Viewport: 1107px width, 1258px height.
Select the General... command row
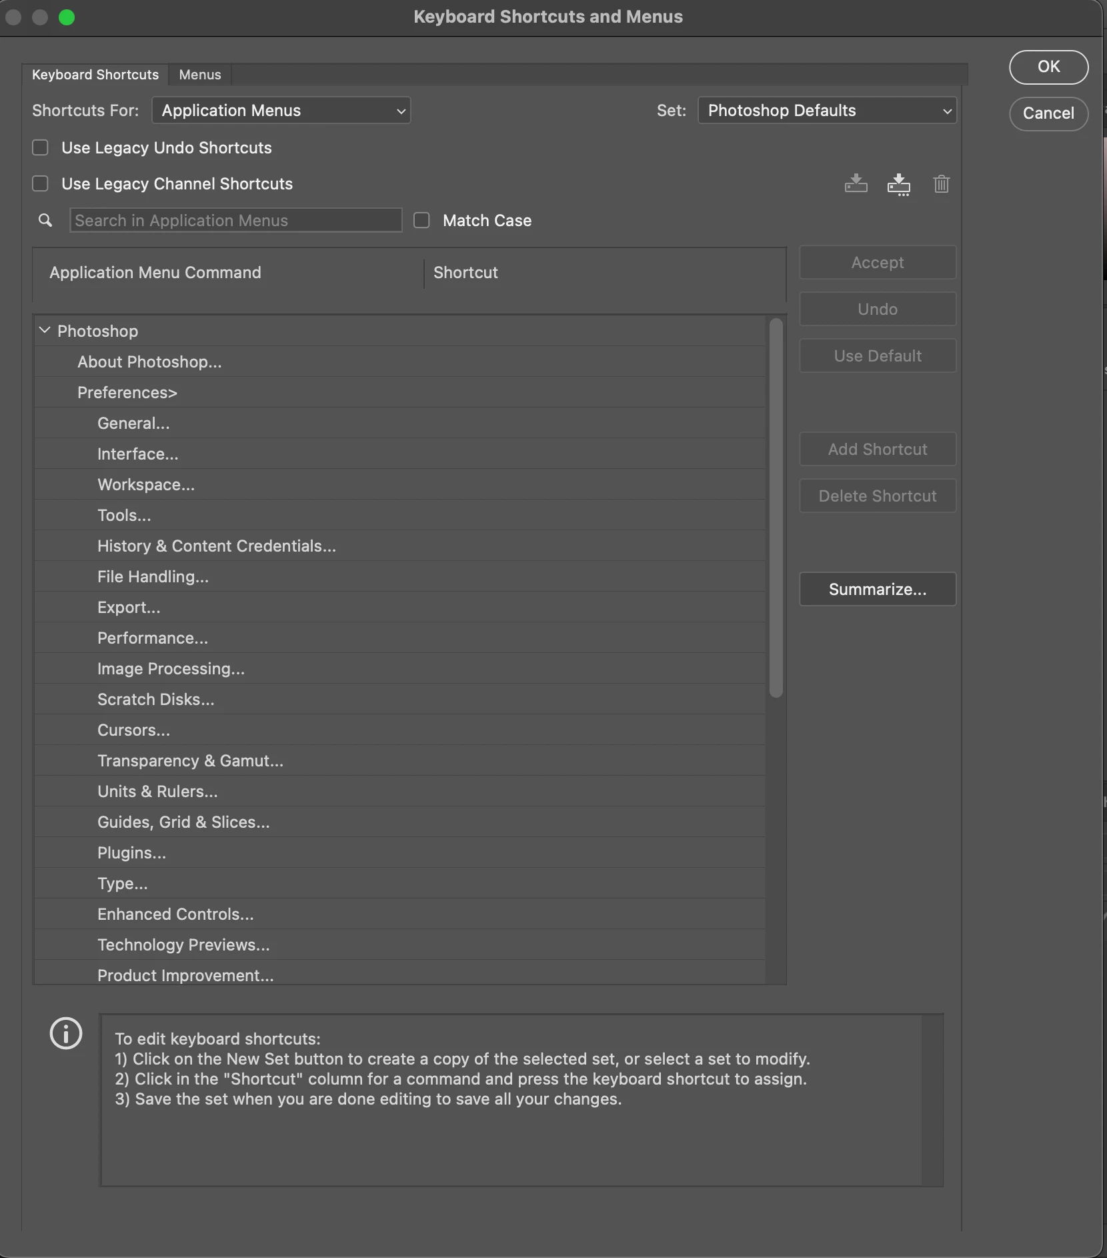399,423
